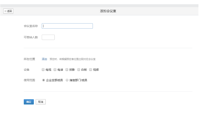Viewport: 204px width, 123px height.
Task: Click the 预定时 location hint text
Action: 72,59
